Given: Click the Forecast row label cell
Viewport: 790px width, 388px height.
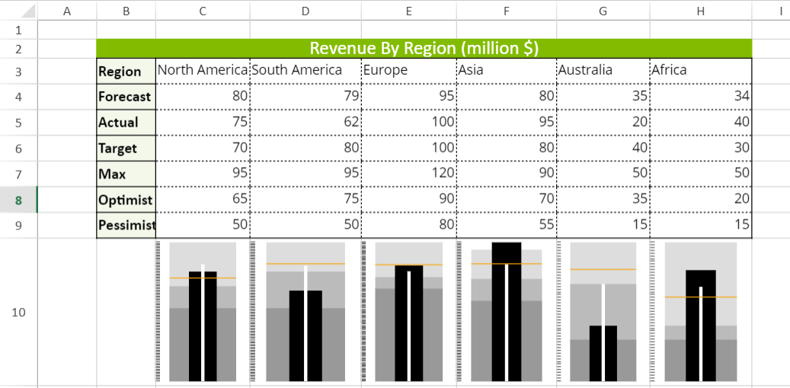Looking at the screenshot, I should 126,97.
